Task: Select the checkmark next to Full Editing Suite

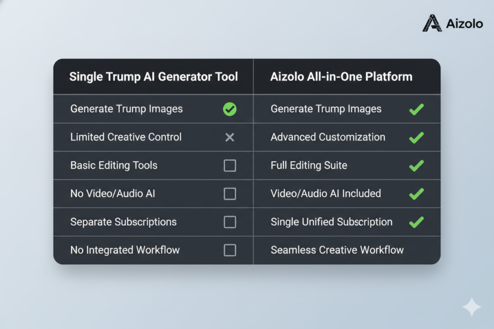Action: pos(416,165)
